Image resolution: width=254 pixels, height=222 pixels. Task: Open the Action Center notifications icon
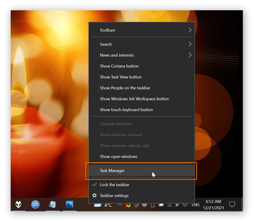(x=232, y=204)
